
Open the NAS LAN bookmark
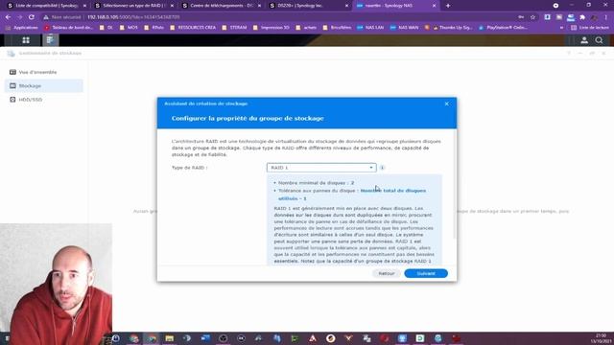(370, 28)
